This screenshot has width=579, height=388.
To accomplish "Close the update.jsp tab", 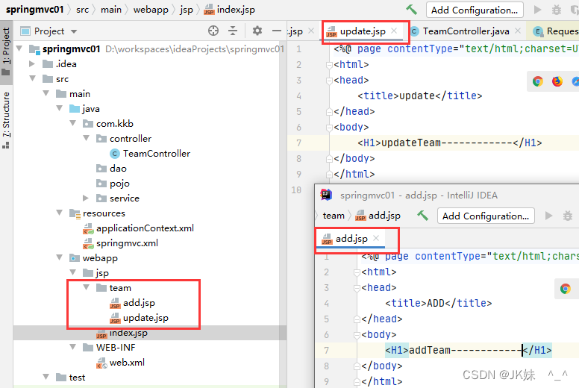I will click(394, 31).
